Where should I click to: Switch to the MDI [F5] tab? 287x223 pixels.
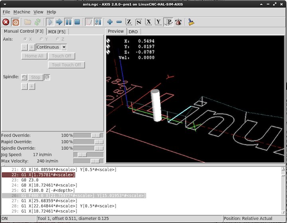[x=57, y=31]
